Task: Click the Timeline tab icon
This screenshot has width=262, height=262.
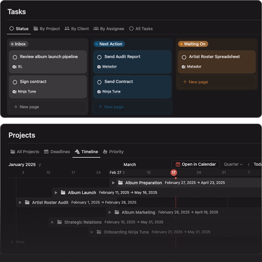Action: pos(77,152)
